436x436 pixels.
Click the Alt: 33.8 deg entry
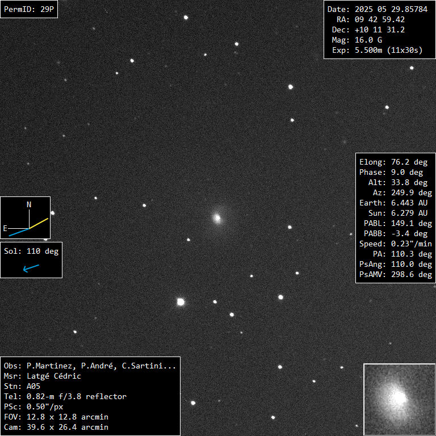pos(397,183)
